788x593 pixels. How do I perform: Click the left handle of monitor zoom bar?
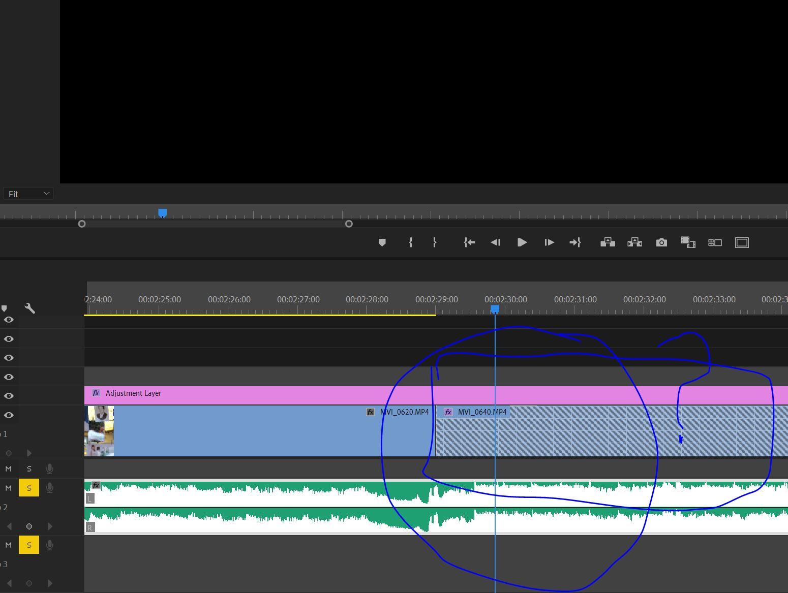tap(82, 224)
